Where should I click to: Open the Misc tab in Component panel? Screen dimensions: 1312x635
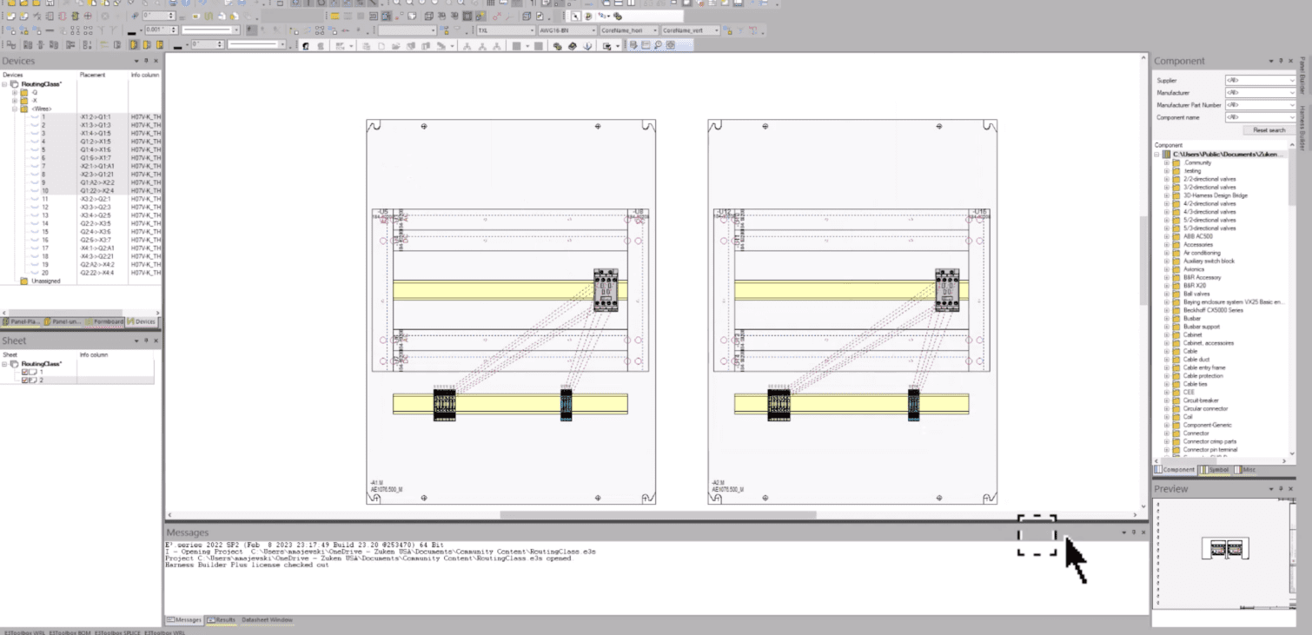click(x=1245, y=470)
